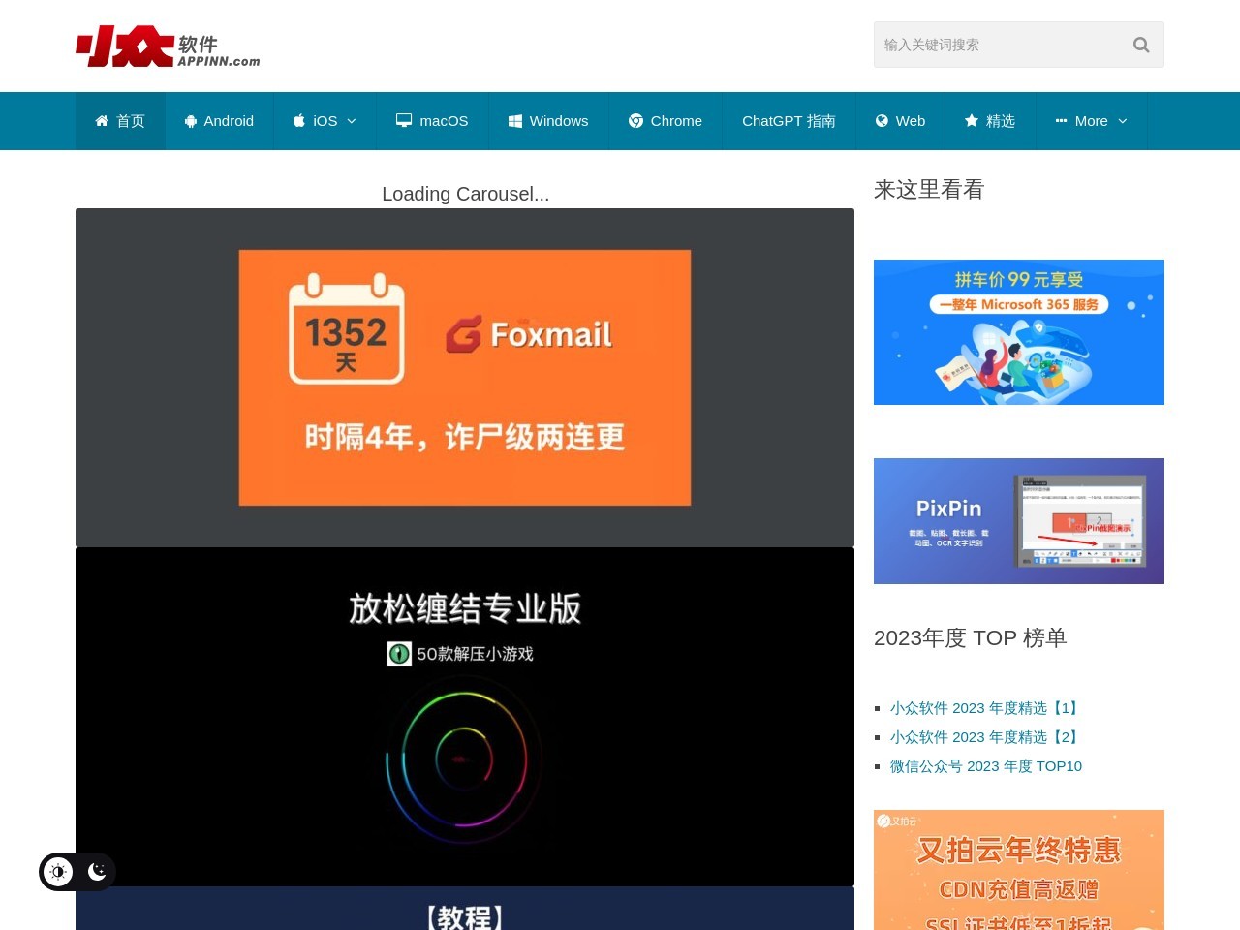Click the Apple icon next to iOS
This screenshot has height=930, width=1240.
298,120
